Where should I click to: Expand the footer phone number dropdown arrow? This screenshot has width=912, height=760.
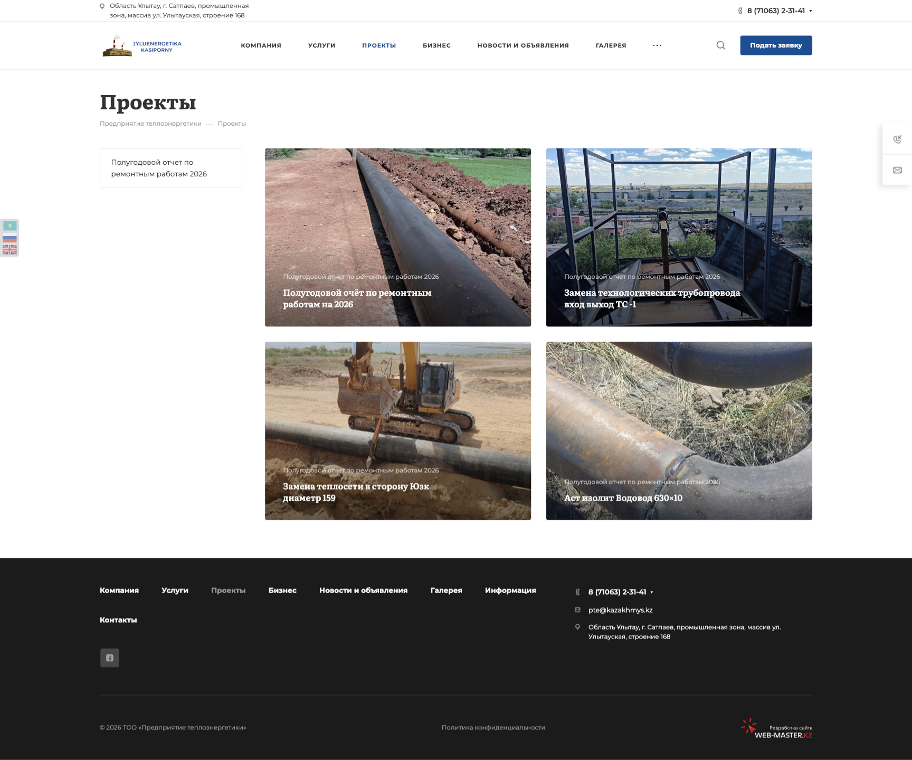click(x=652, y=592)
